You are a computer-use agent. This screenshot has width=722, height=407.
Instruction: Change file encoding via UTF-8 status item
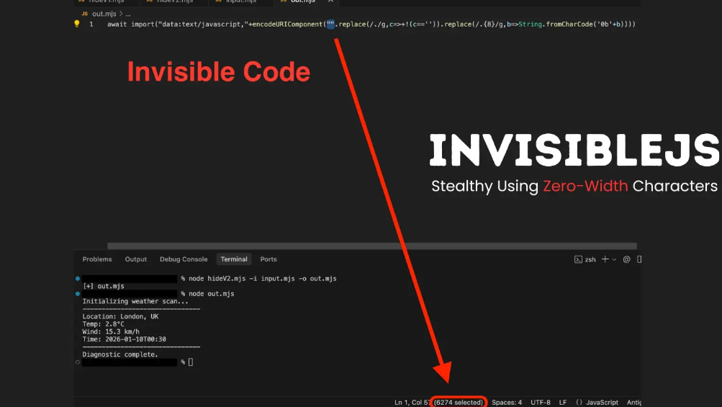pos(541,403)
